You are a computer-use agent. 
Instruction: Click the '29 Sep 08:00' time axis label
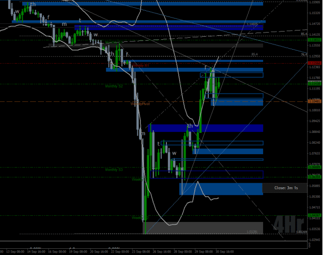pos(204,252)
